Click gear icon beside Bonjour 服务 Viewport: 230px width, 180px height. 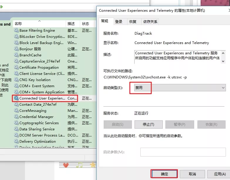click(16, 49)
